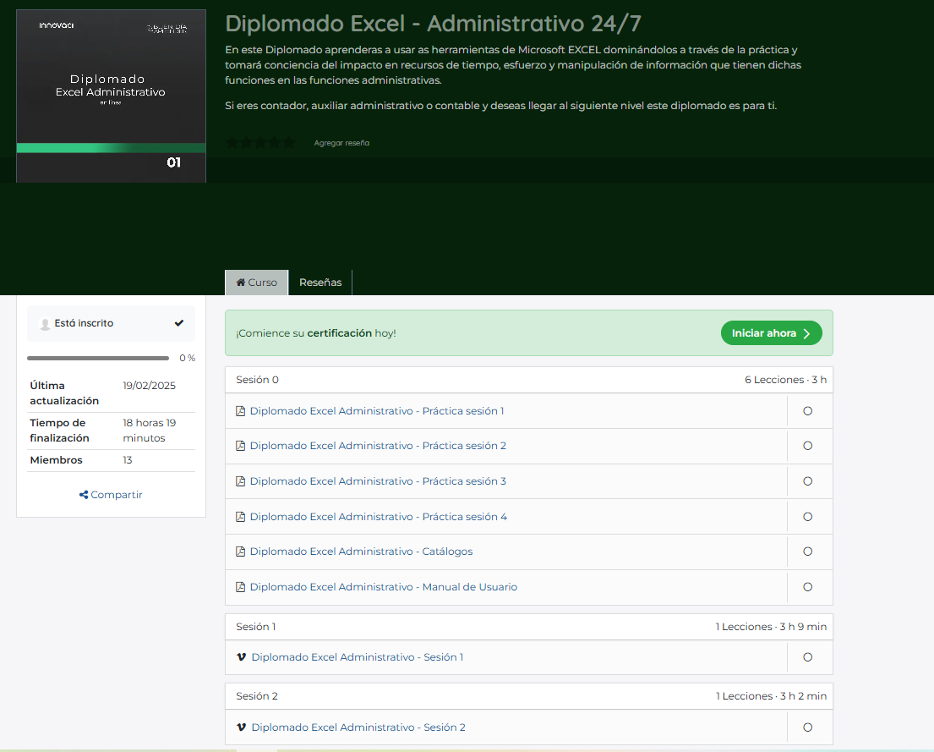This screenshot has width=934, height=752.
Task: Expand the Sesión 1 section header
Action: 528,627
